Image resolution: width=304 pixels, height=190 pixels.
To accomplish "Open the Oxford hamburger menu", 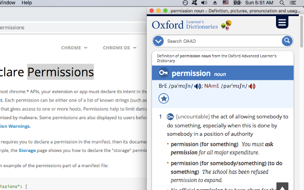I will click(x=282, y=22).
